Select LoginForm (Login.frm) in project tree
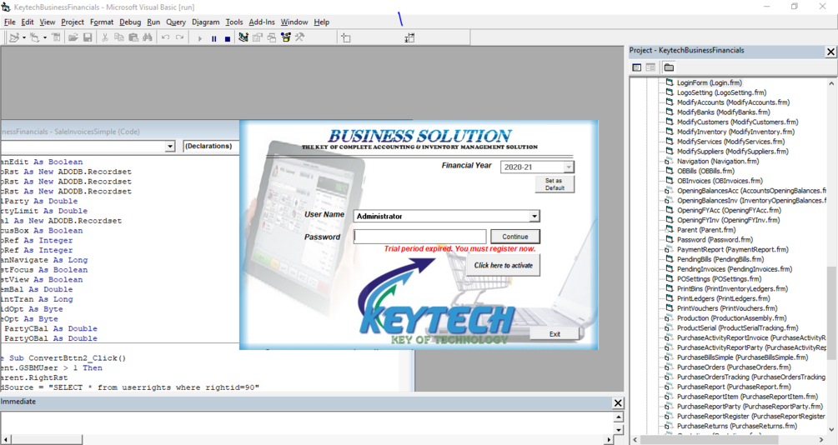Screen dimensions: 838x445 pyautogui.click(x=710, y=82)
